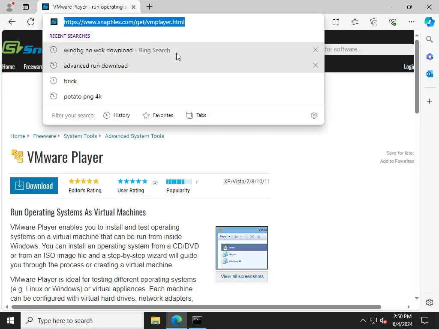This screenshot has height=329, width=439.
Task: Open VMware Player screenshot thumbnail
Action: 242,248
